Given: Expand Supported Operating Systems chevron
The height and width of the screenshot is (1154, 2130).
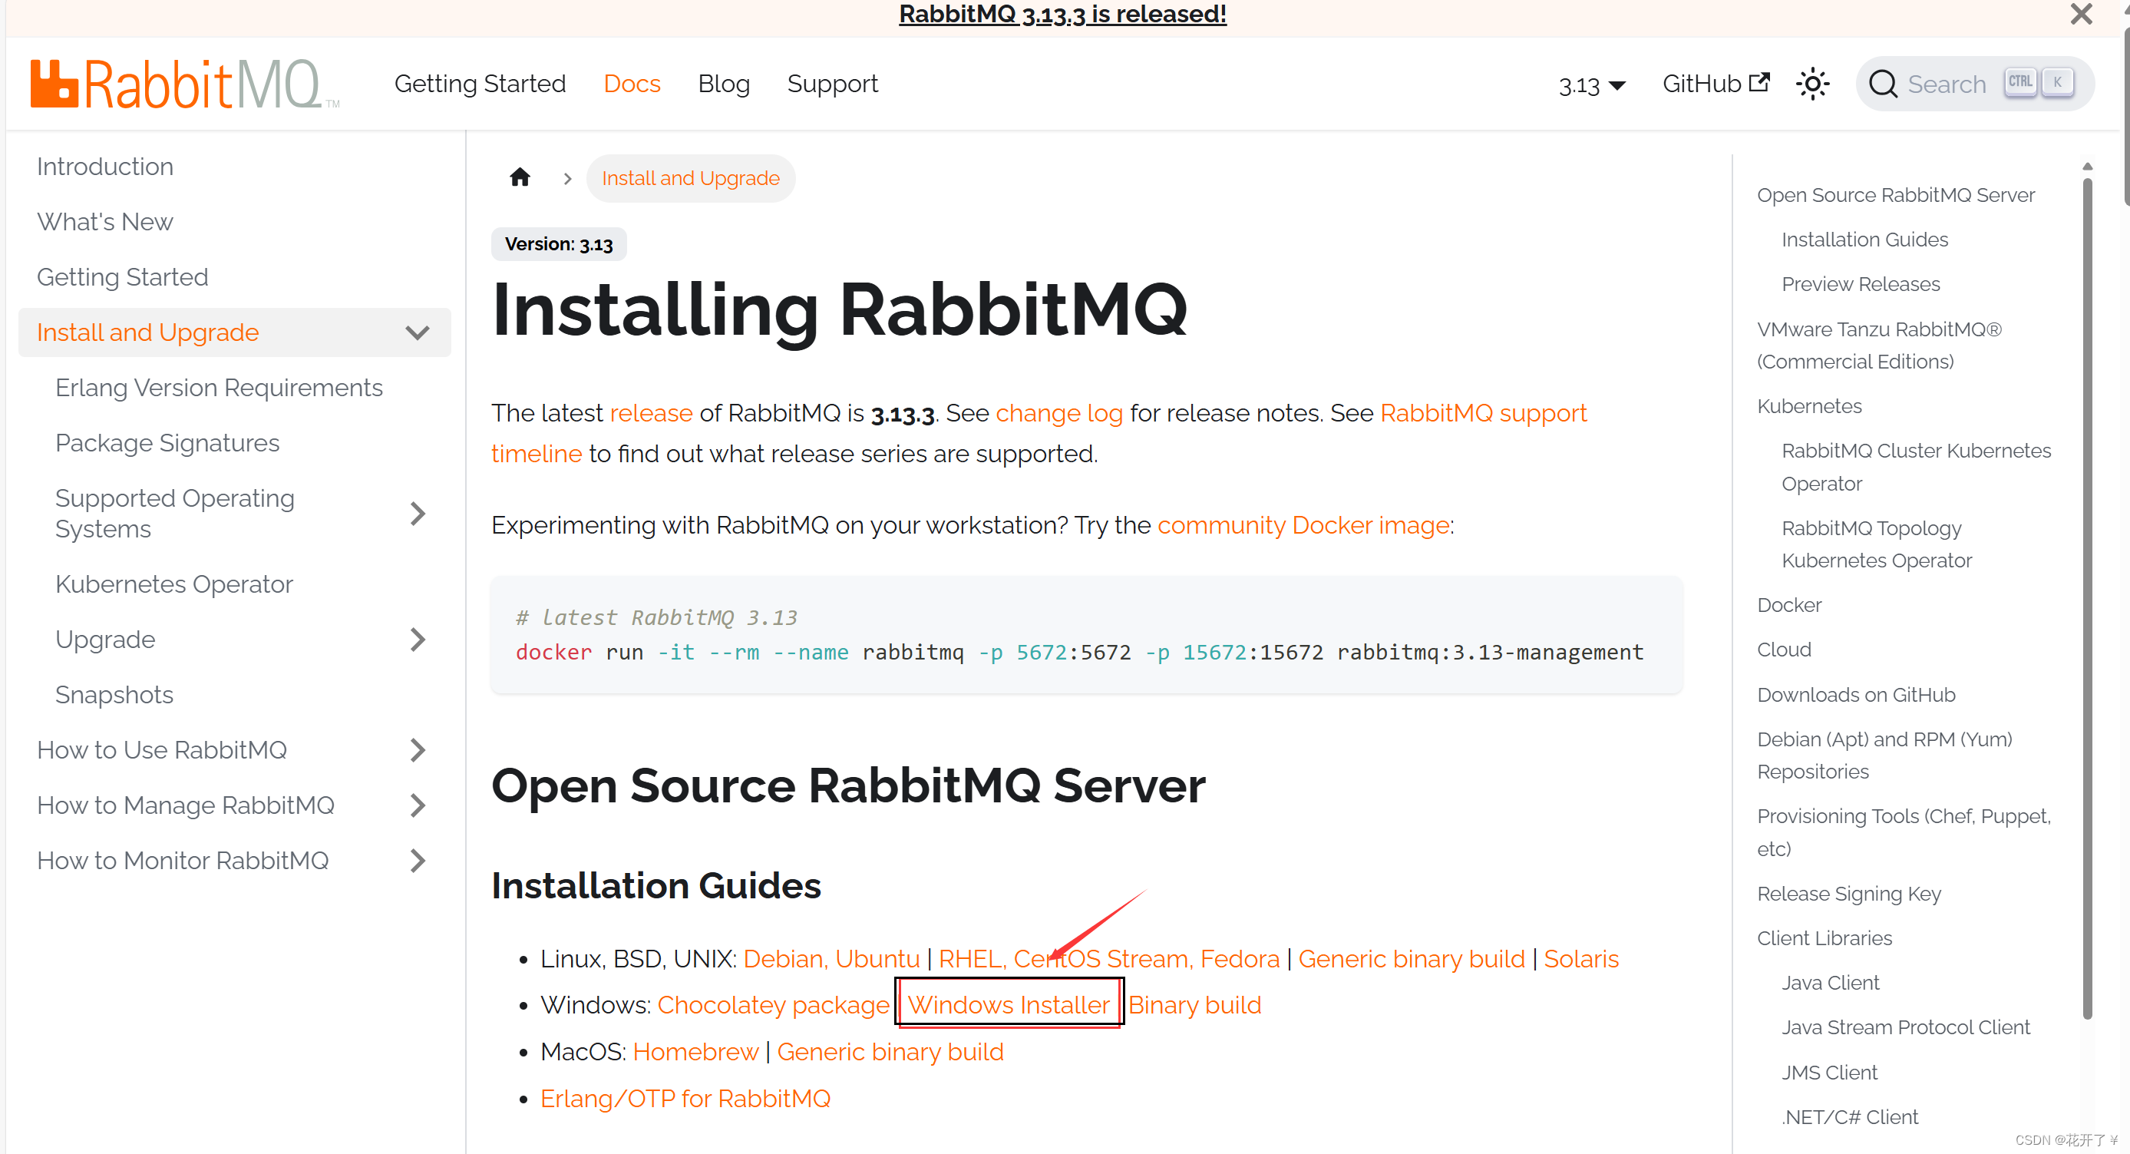Looking at the screenshot, I should [x=418, y=514].
